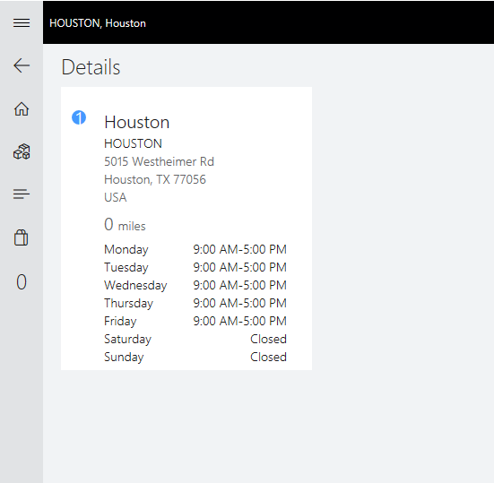The width and height of the screenshot is (494, 483).
Task: Click the 0 miles distance label
Action: 125,225
